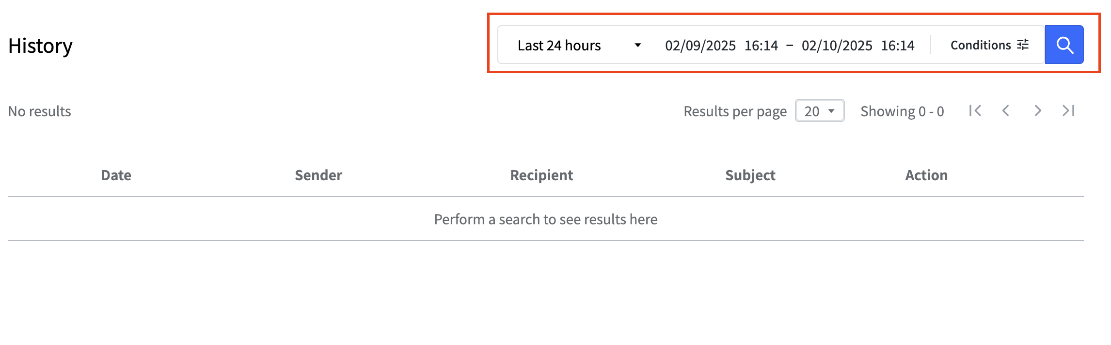1111x345 pixels.
Task: Go to next results page
Action: [x=1037, y=111]
